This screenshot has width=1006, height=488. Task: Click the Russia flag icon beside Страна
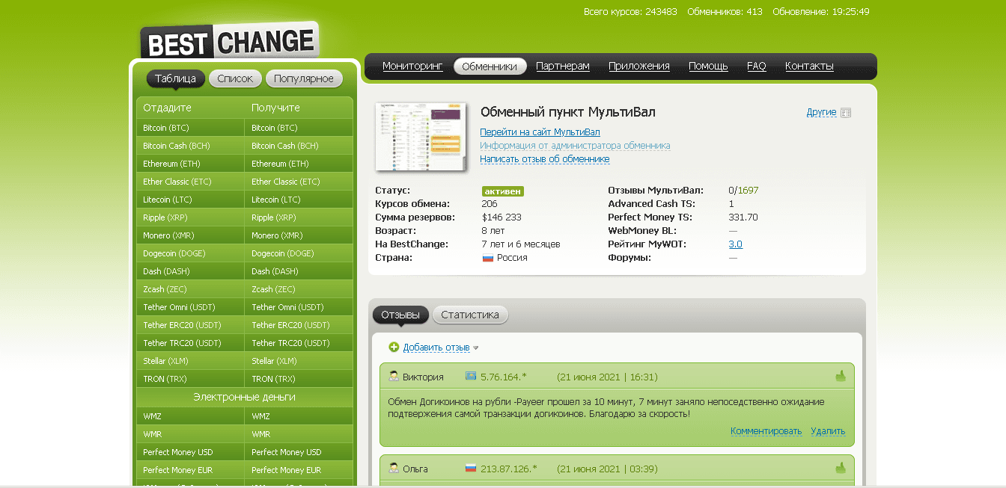coord(488,258)
